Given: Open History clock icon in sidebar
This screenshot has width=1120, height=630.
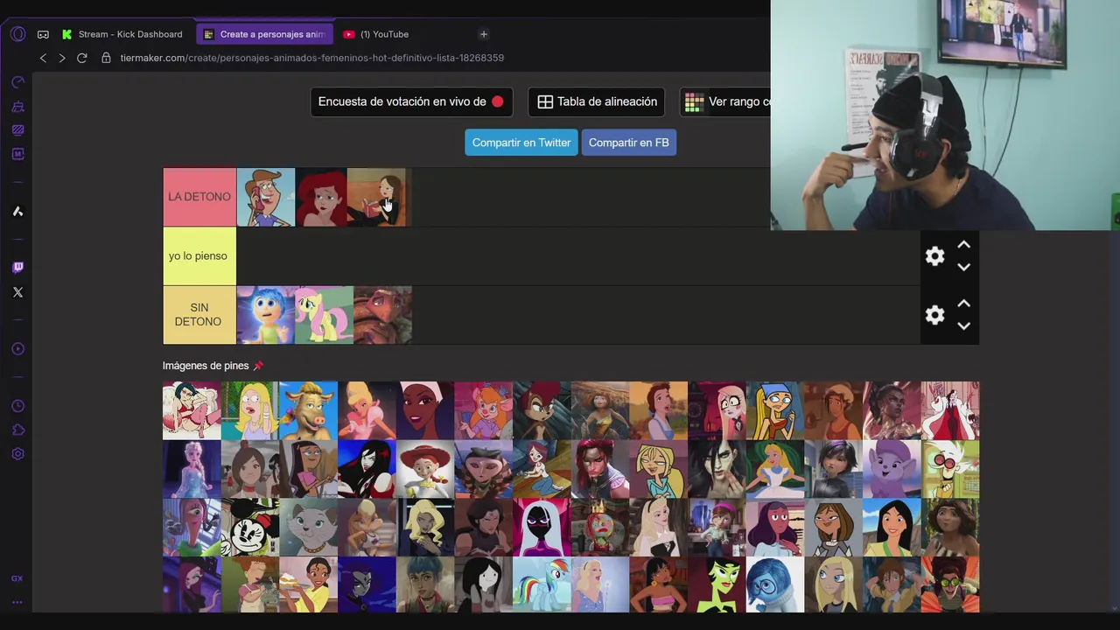Looking at the screenshot, I should point(17,406).
